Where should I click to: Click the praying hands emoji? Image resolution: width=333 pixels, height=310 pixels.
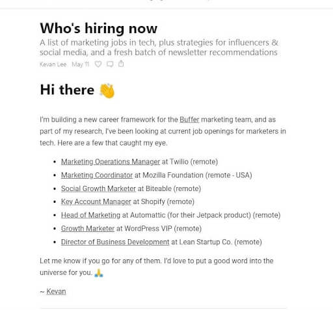tap(99, 273)
